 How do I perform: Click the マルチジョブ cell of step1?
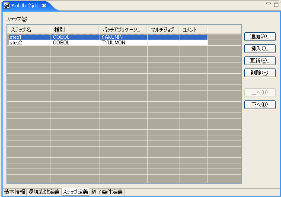point(163,37)
